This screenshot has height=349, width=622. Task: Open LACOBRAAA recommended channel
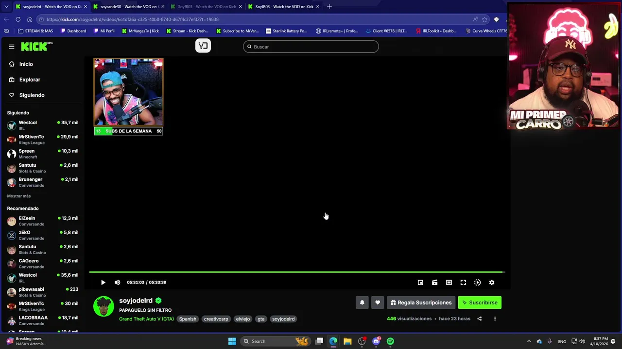point(43,320)
